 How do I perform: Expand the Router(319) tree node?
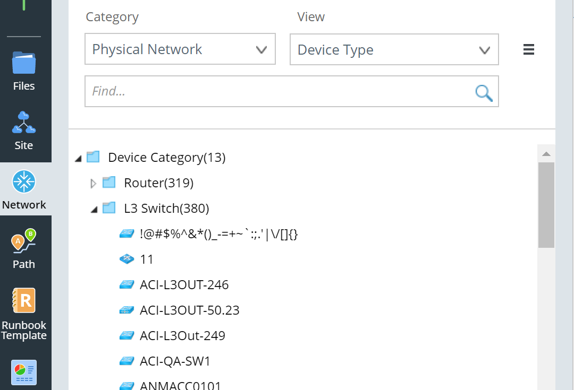[x=94, y=183]
